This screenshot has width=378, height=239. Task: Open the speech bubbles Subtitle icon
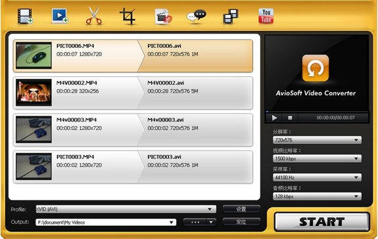197,16
